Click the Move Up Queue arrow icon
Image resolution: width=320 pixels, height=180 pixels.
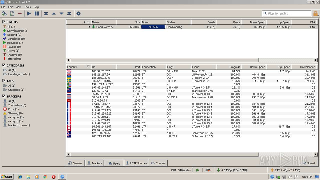click(x=54, y=13)
